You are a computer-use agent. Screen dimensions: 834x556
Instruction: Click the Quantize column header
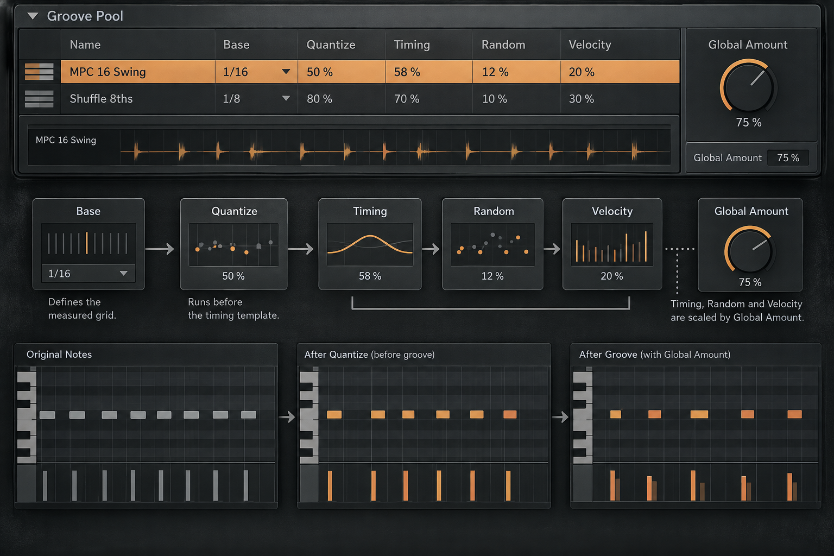pyautogui.click(x=331, y=45)
